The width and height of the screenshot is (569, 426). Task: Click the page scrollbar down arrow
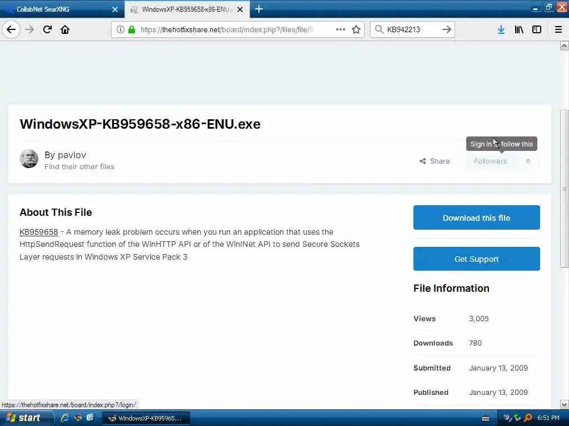[564, 404]
